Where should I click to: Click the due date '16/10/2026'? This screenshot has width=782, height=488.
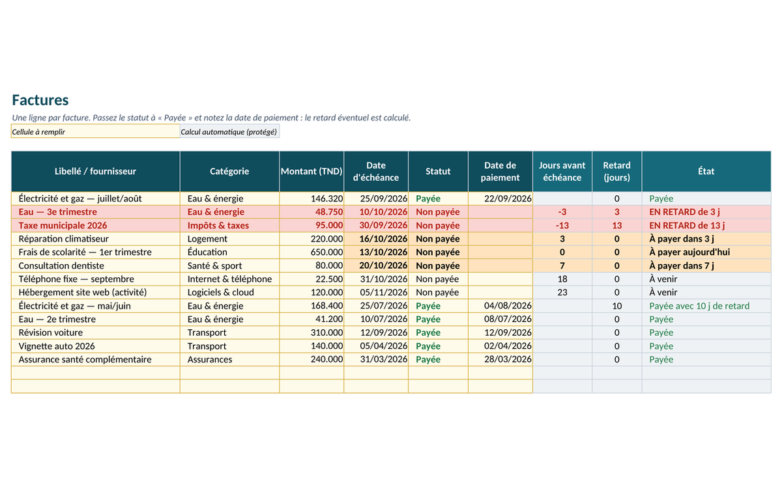coord(376,239)
